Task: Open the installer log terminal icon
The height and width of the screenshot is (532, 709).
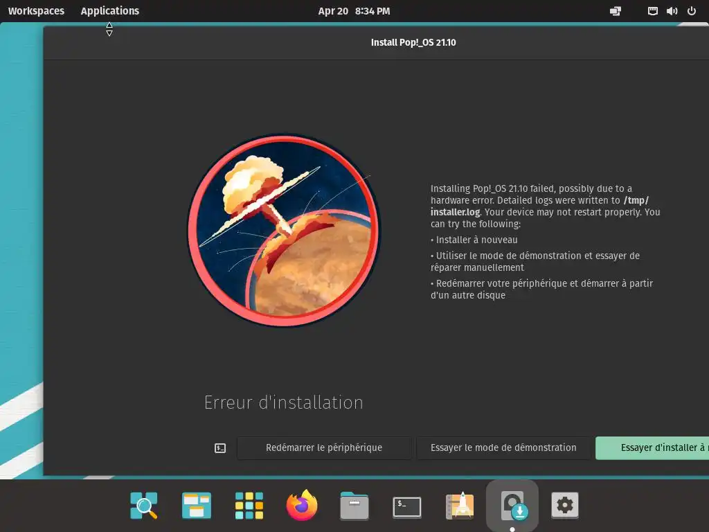Action: click(x=219, y=448)
